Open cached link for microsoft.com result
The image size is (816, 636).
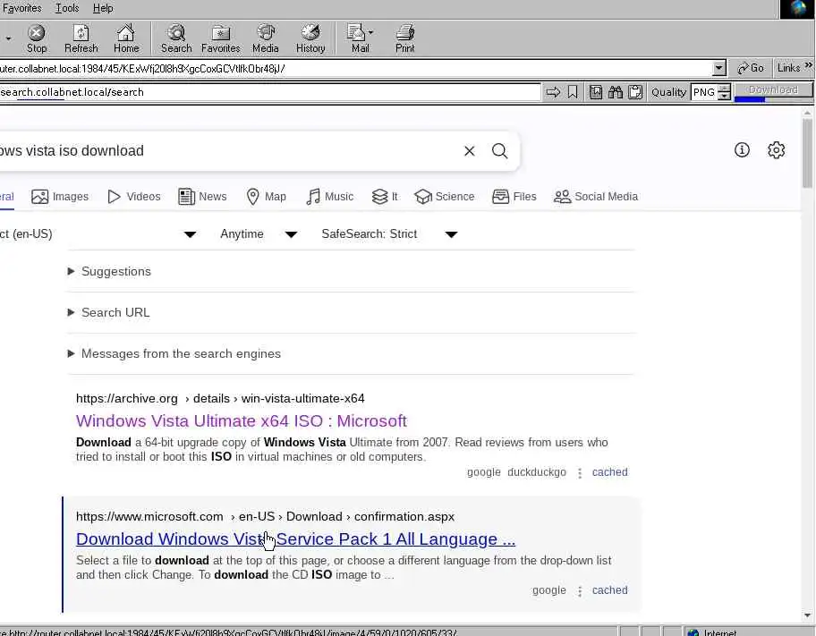pyautogui.click(x=609, y=590)
